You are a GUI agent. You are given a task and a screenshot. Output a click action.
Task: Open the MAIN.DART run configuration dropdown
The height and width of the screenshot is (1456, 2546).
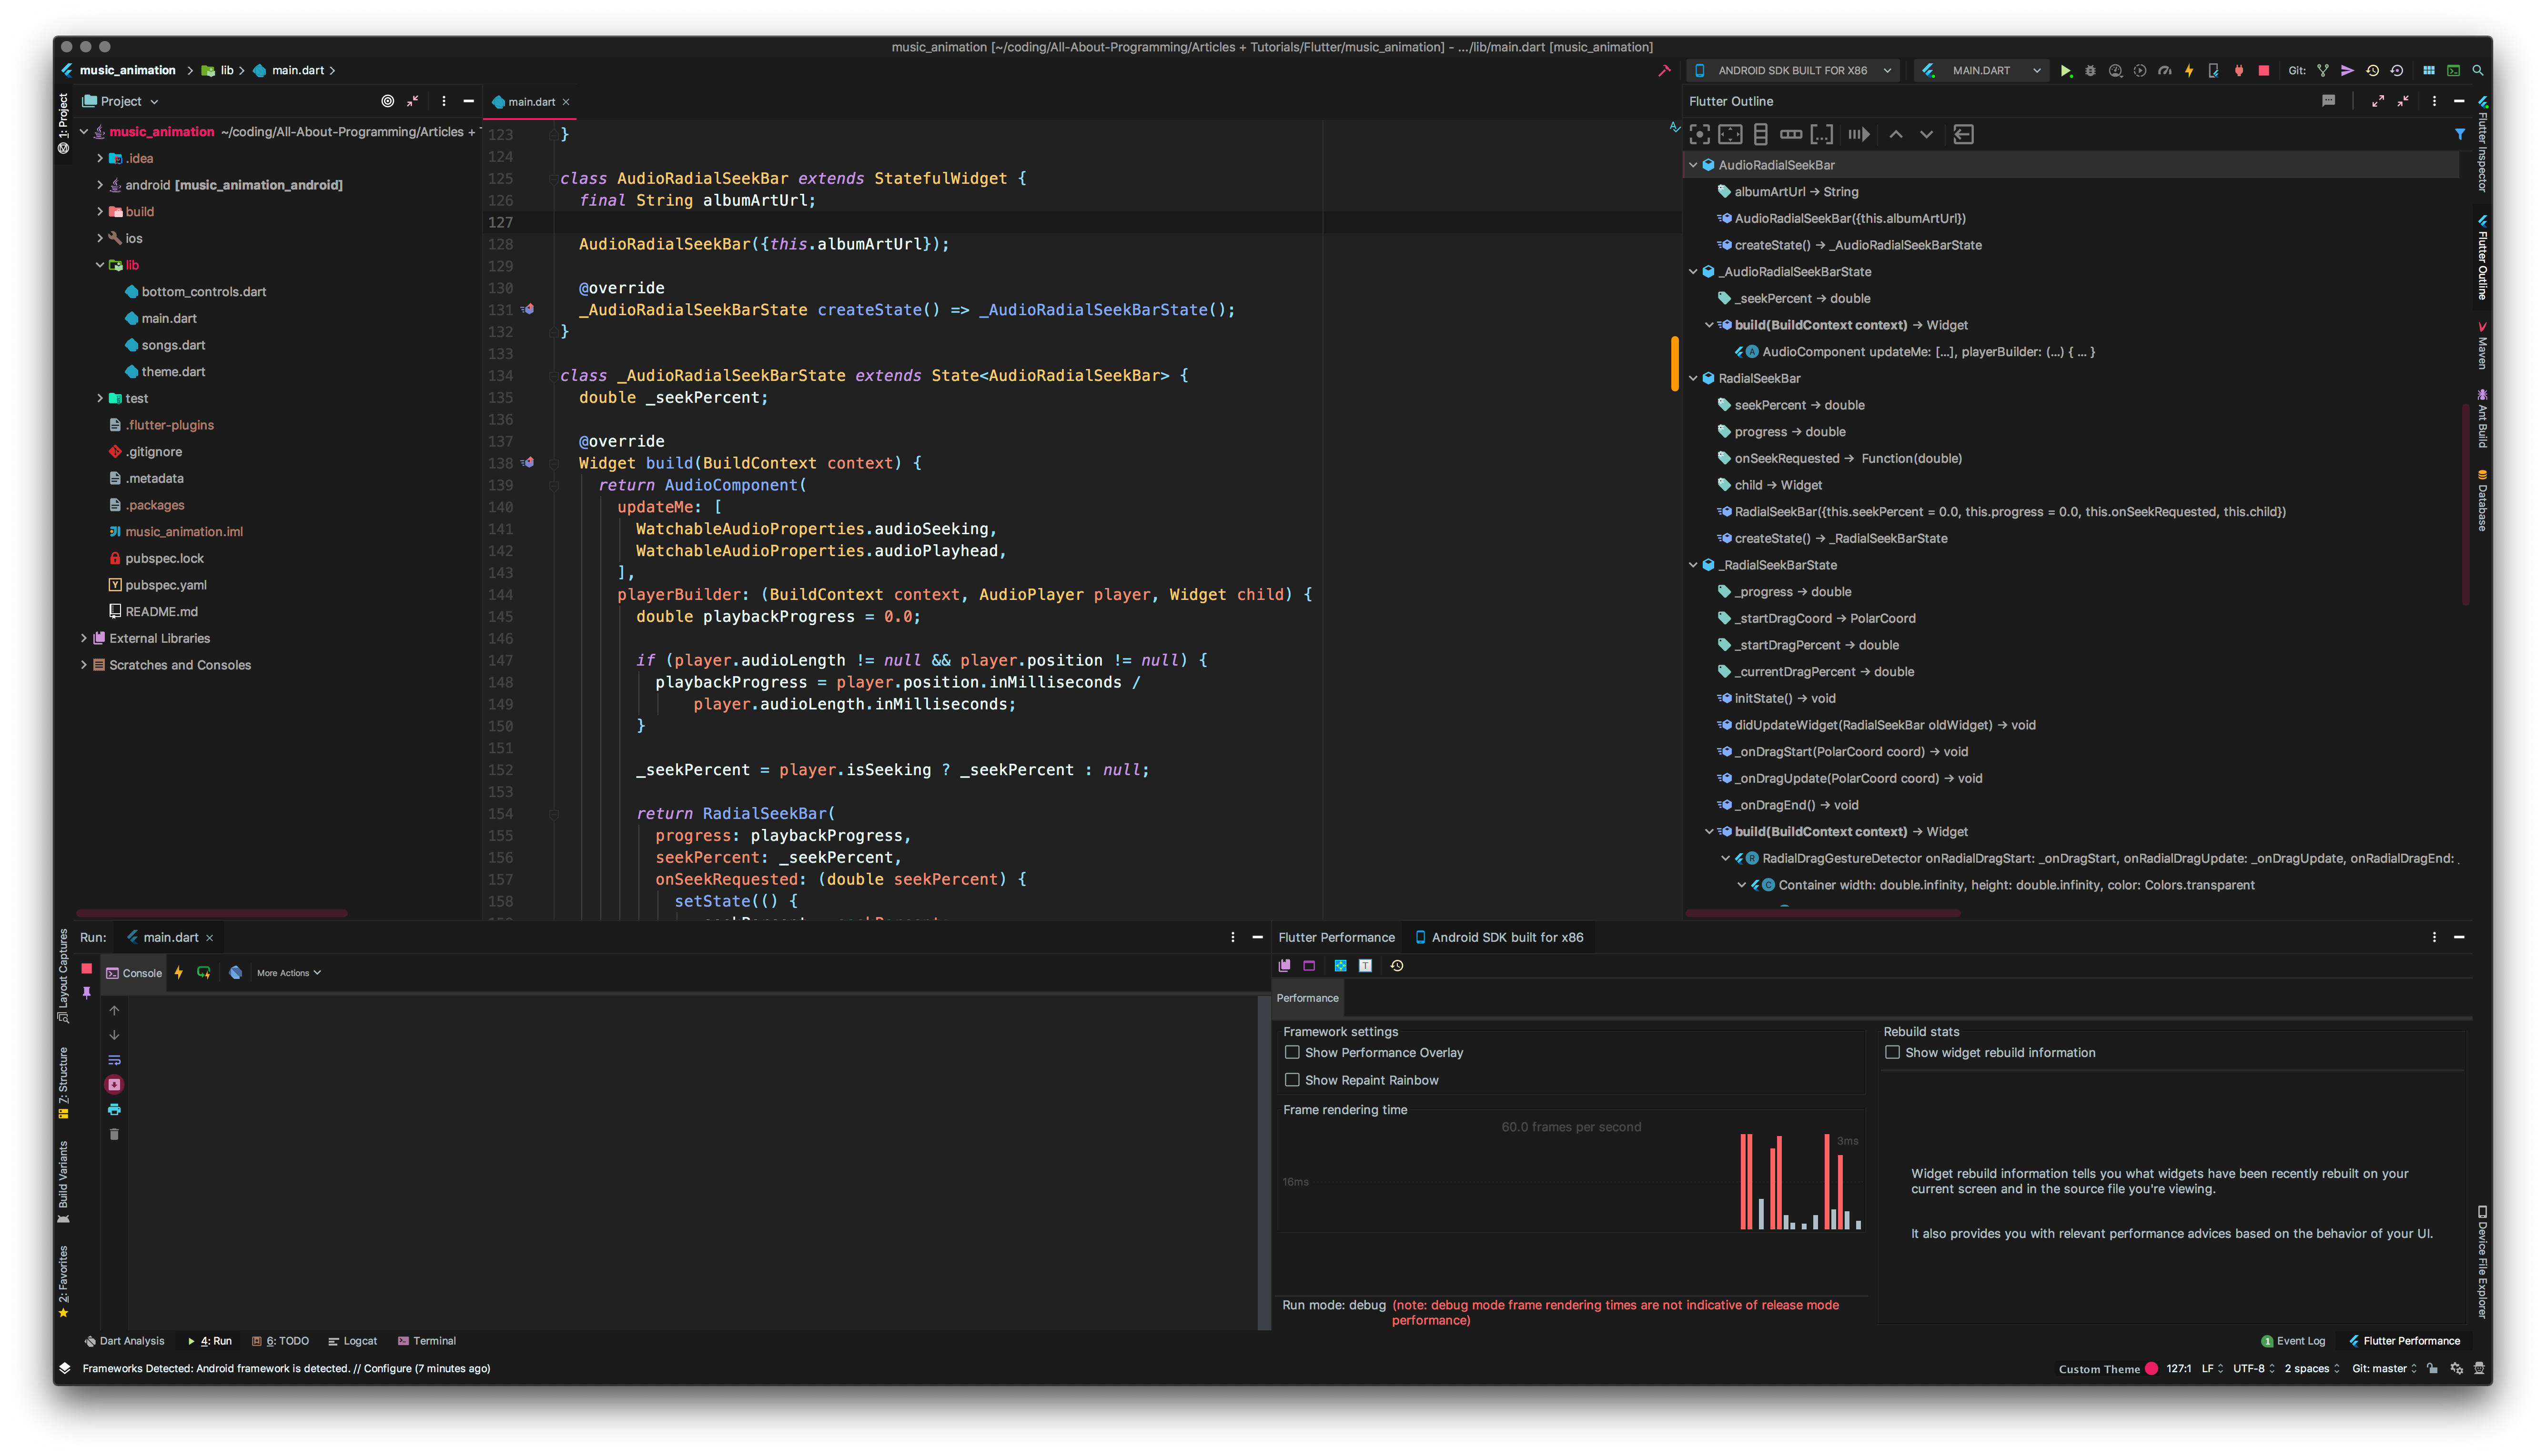(x=1983, y=71)
